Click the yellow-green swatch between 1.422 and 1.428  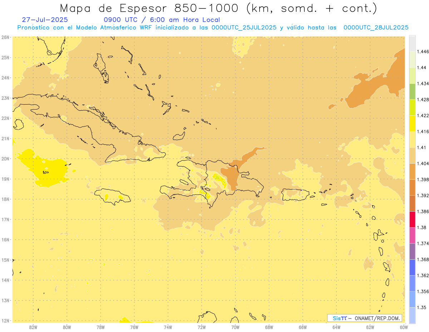(412, 107)
